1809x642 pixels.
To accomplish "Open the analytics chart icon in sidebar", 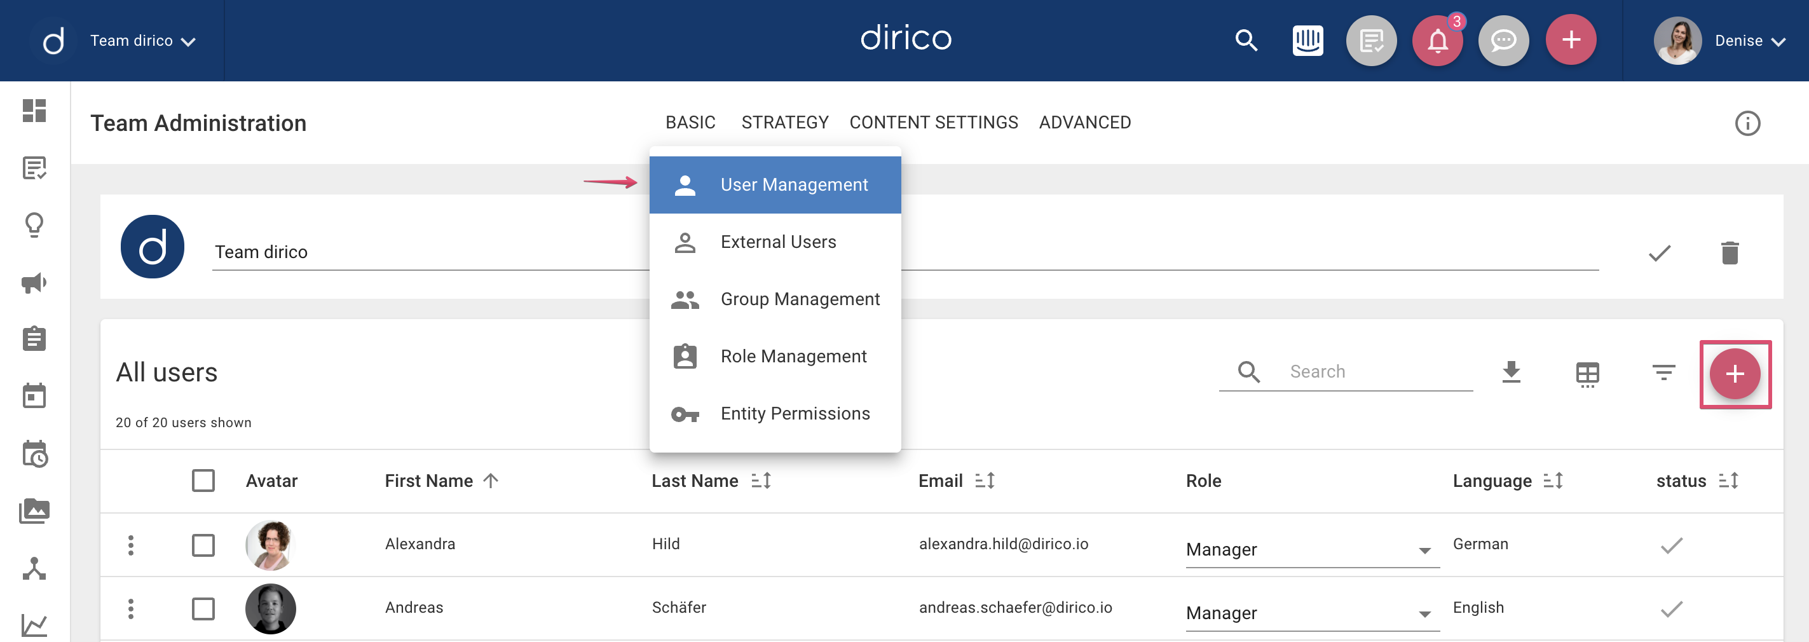I will click(34, 625).
